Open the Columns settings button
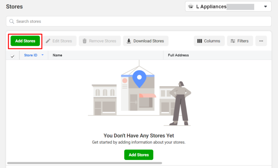Image resolution: width=278 pixels, height=168 pixels. [x=209, y=41]
